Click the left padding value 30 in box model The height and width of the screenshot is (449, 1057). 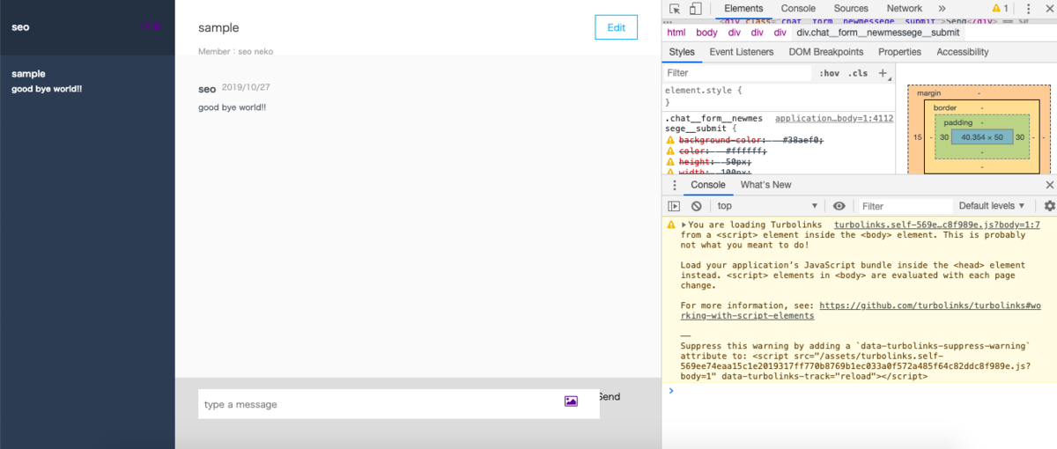tap(944, 137)
